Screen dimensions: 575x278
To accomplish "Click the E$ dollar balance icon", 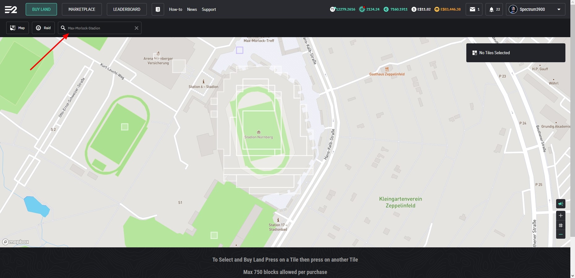I will tap(414, 9).
